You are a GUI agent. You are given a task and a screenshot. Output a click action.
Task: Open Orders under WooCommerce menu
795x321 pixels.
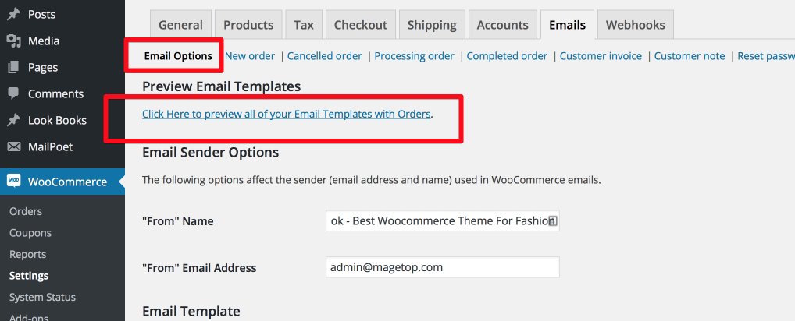click(x=26, y=211)
